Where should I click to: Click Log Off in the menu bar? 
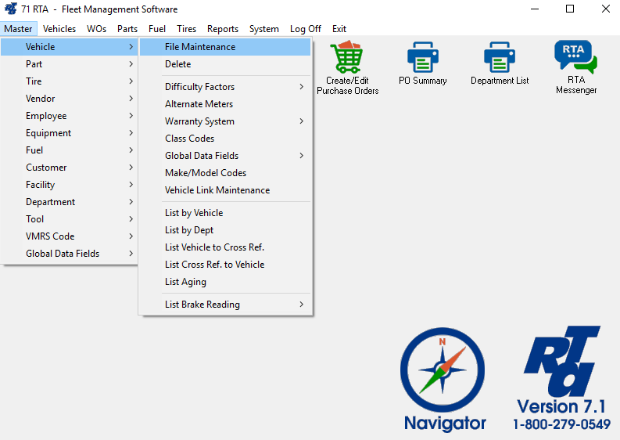coord(305,29)
